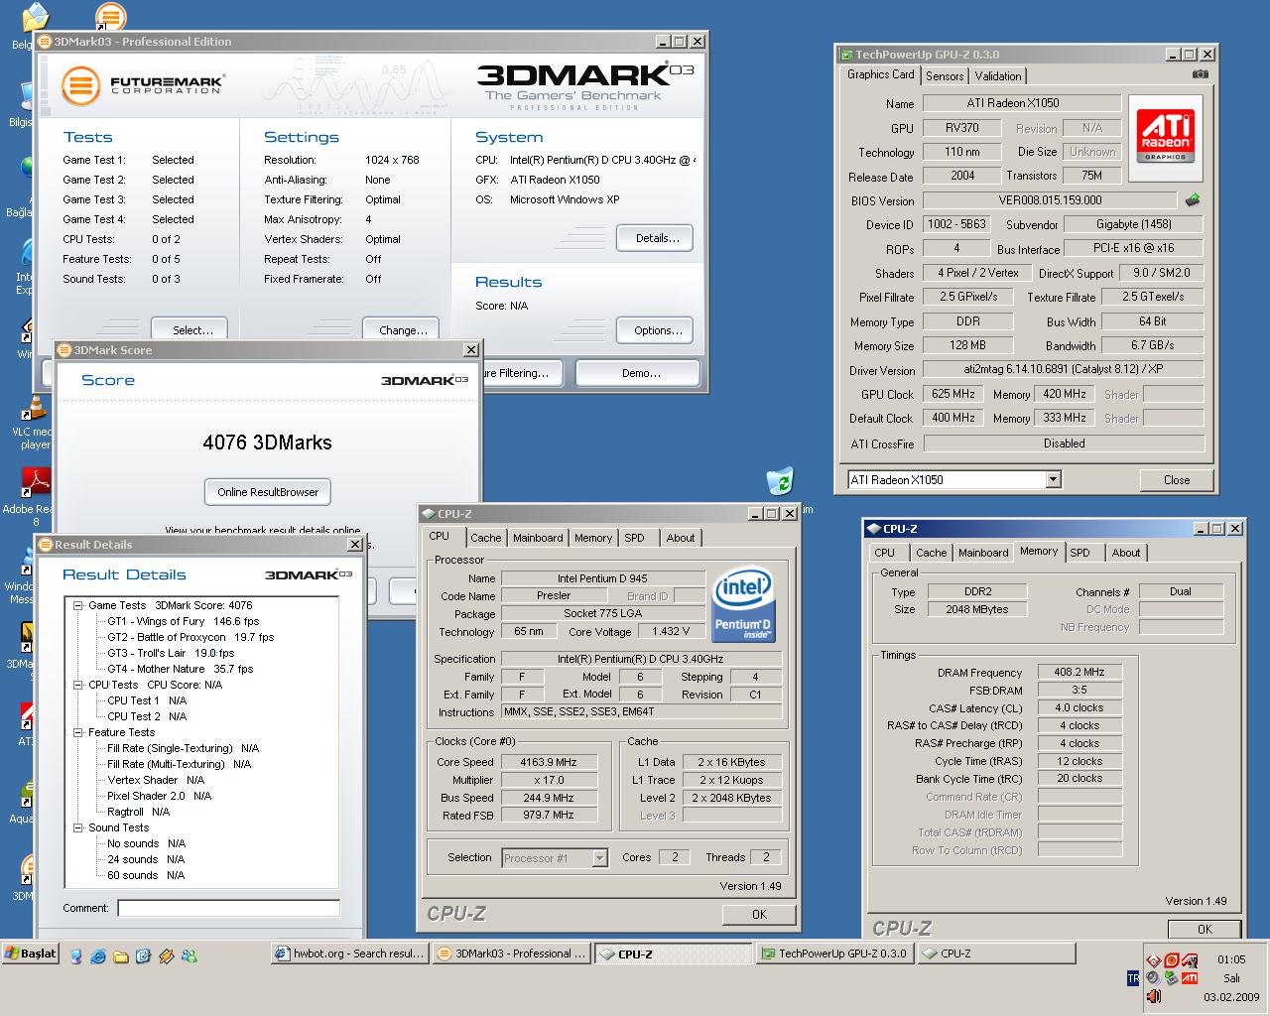Open the Belgelerim folder desktop icon
This screenshot has height=1016, width=1270.
click(x=34, y=17)
